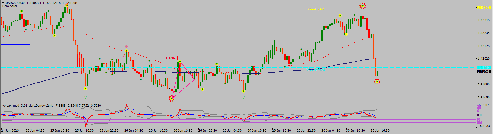This screenshot has width=493, height=134.
Task: Click the green up arrow below the 25 Jun low
Action: tap(86, 97)
